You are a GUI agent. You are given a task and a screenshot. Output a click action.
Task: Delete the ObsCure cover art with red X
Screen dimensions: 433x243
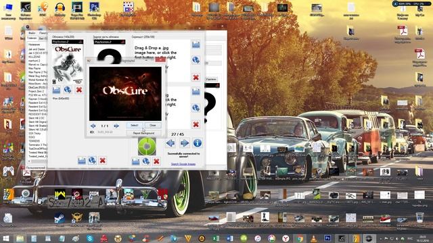pos(79,90)
